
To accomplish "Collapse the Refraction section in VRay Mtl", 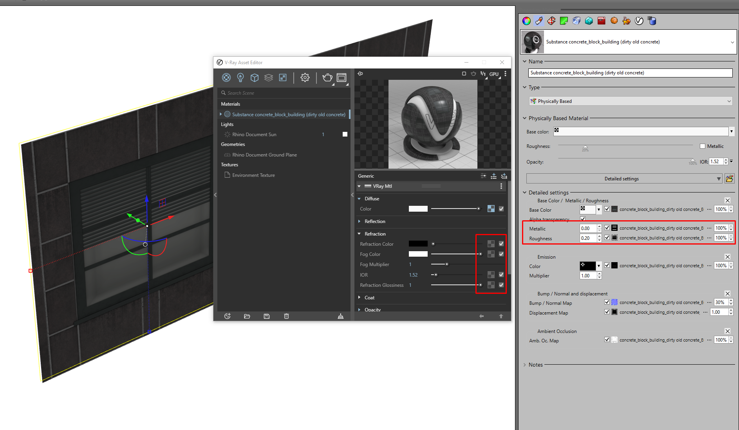I will [359, 234].
